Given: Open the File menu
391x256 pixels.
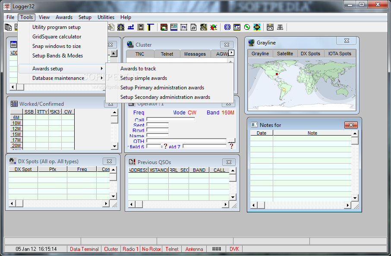Looking at the screenshot, I should click(x=10, y=17).
